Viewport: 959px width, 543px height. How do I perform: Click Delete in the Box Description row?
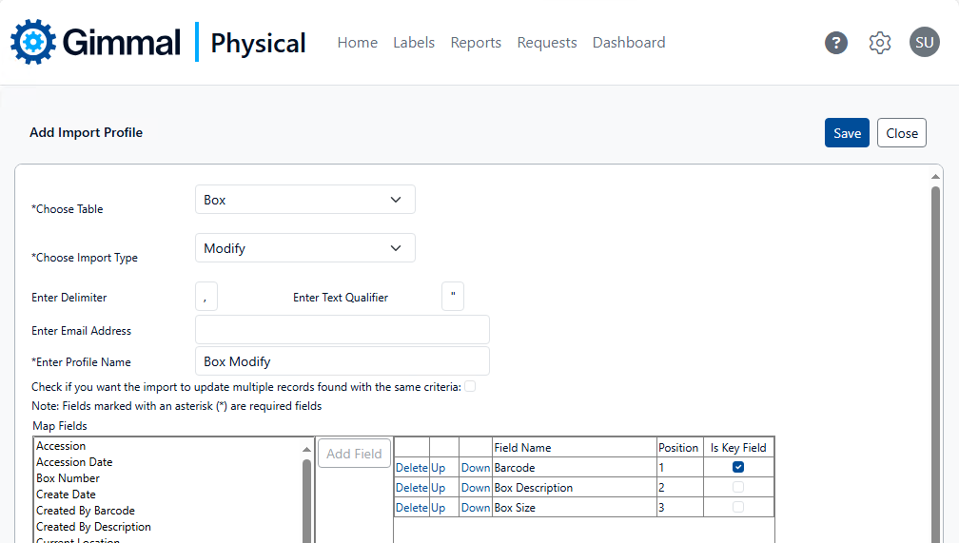pyautogui.click(x=412, y=488)
